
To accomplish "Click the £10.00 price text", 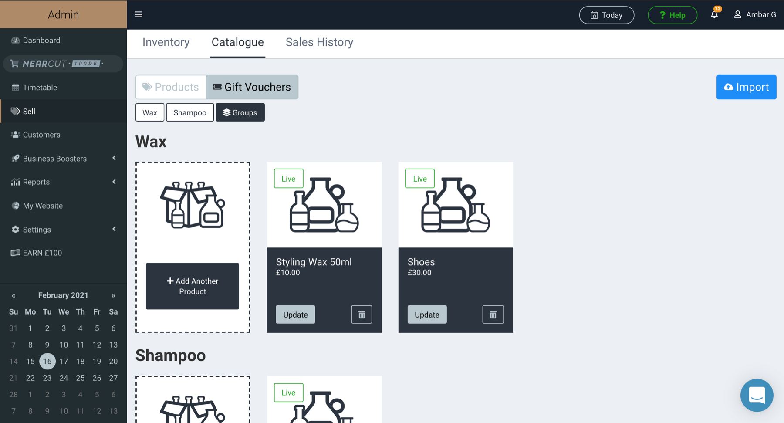I will [x=288, y=273].
